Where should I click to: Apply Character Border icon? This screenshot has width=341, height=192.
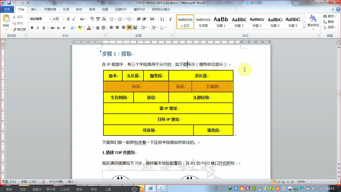point(104,19)
